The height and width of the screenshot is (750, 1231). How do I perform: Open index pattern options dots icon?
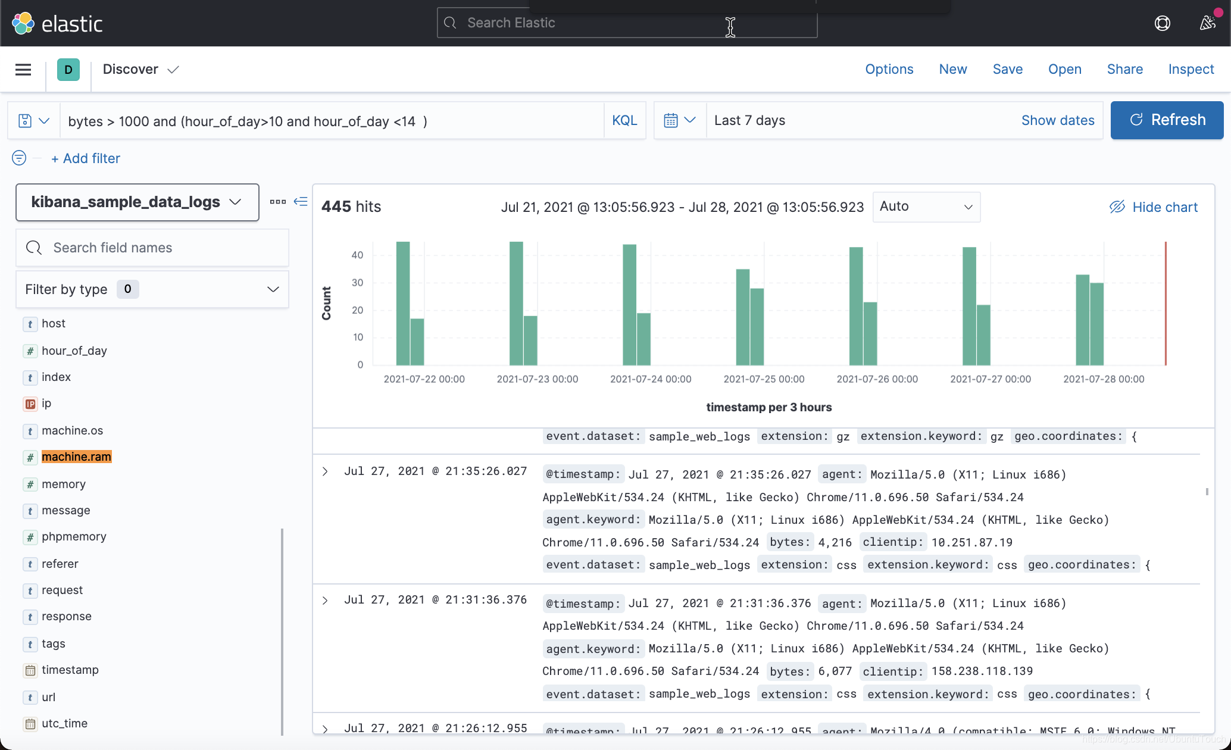click(277, 202)
